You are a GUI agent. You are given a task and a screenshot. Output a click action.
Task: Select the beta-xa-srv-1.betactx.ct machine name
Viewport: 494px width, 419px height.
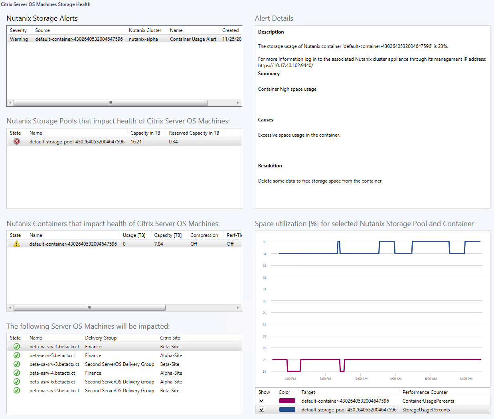point(54,347)
